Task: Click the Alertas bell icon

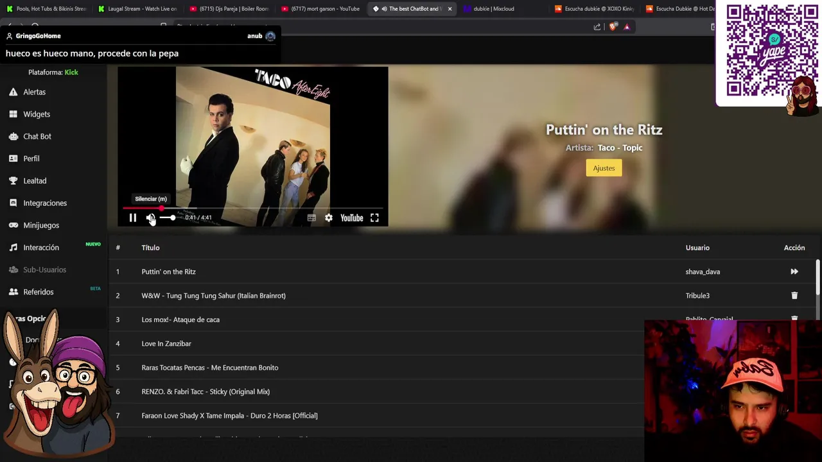Action: coord(13,92)
